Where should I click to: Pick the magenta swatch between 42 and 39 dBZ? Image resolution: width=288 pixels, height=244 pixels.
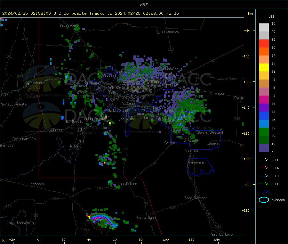(264, 99)
